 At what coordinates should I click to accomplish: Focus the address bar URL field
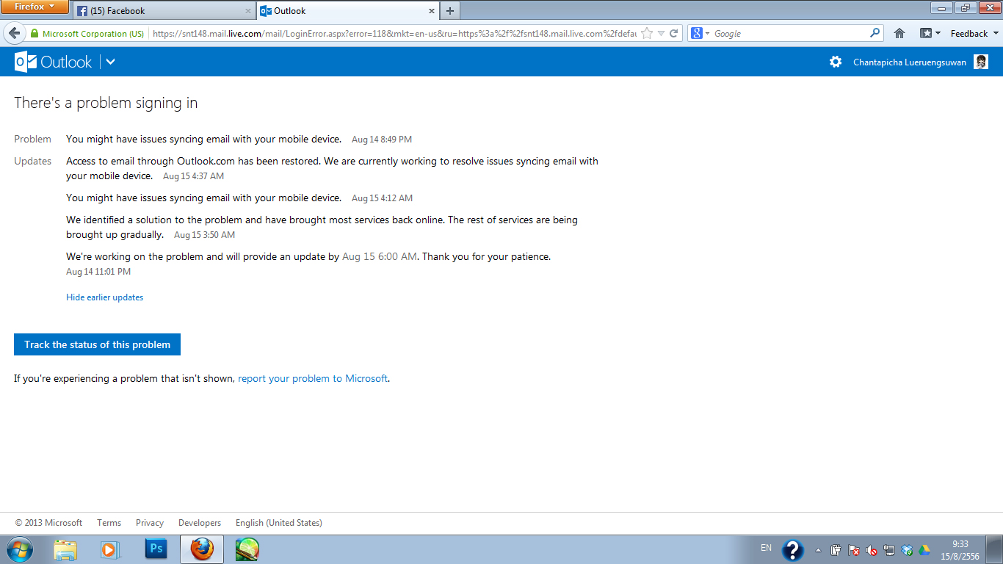tap(394, 34)
